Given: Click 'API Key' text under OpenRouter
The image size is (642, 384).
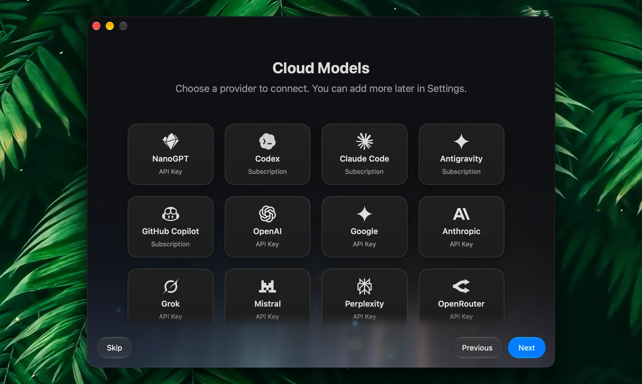Looking at the screenshot, I should point(461,317).
